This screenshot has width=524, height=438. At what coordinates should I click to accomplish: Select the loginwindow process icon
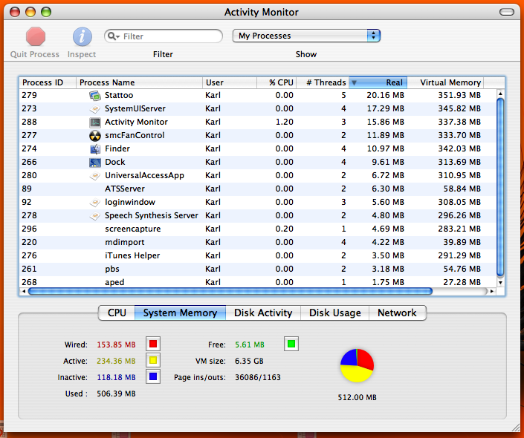[x=95, y=203]
